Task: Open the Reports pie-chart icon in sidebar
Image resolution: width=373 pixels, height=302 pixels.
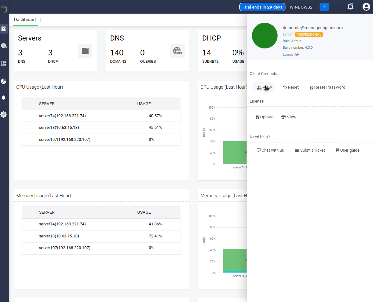Action: pyautogui.click(x=4, y=81)
